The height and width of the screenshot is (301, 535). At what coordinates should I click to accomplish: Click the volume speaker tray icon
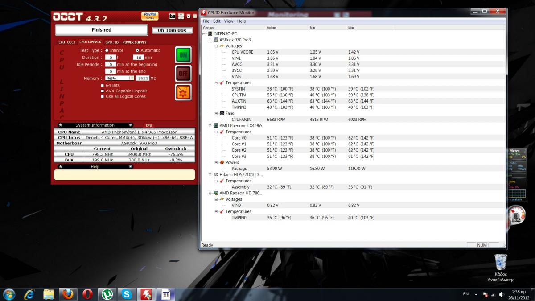point(502,294)
